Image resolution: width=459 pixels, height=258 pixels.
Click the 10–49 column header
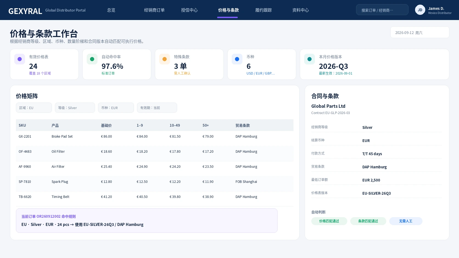tap(175, 125)
